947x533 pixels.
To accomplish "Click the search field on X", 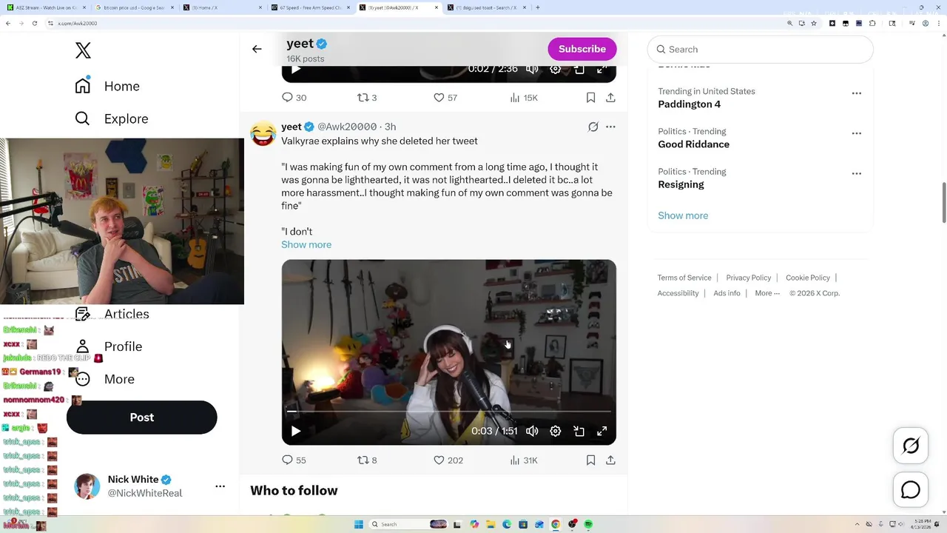I will (760, 50).
